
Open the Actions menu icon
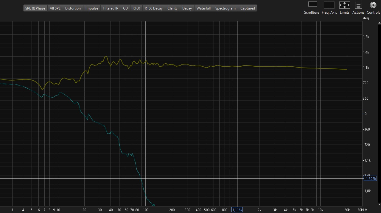(358, 5)
